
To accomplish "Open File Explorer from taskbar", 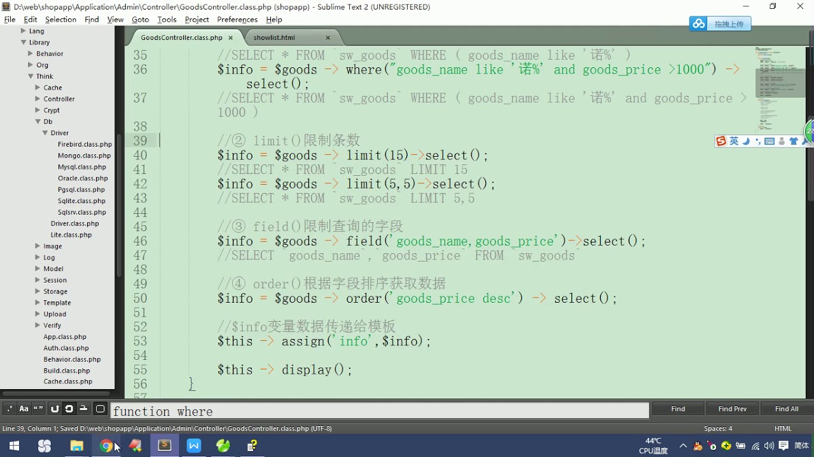I will [76, 446].
